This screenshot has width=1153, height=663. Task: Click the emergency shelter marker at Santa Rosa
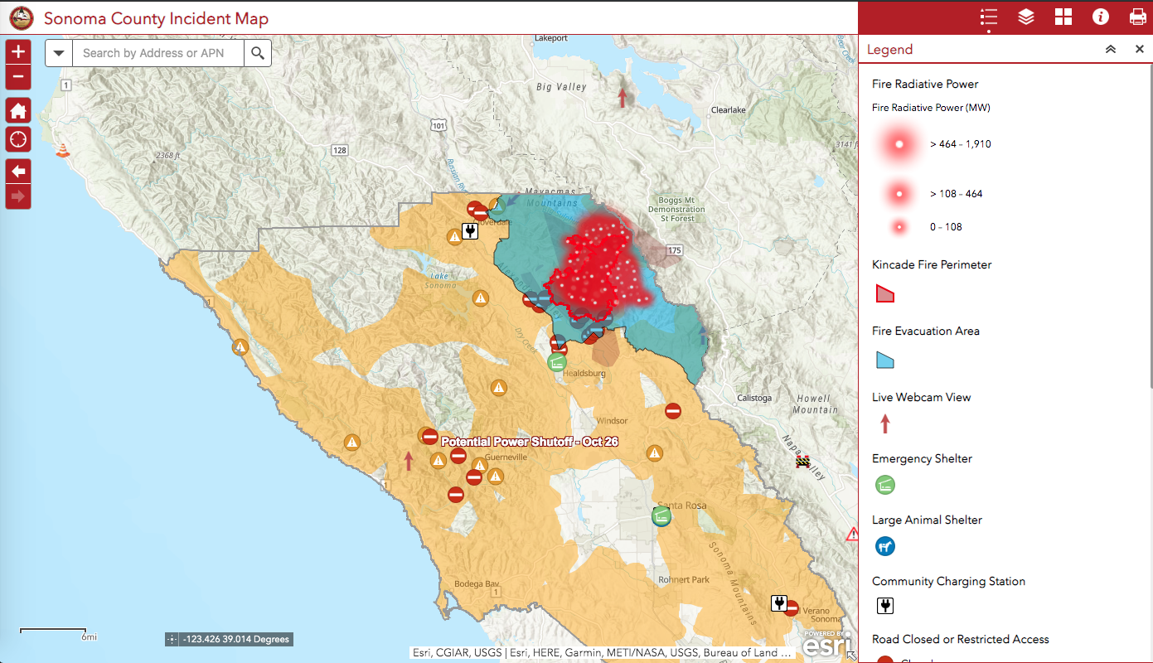coord(661,516)
